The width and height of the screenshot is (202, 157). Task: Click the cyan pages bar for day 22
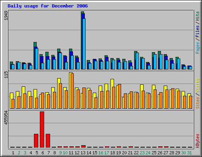click(x=137, y=61)
